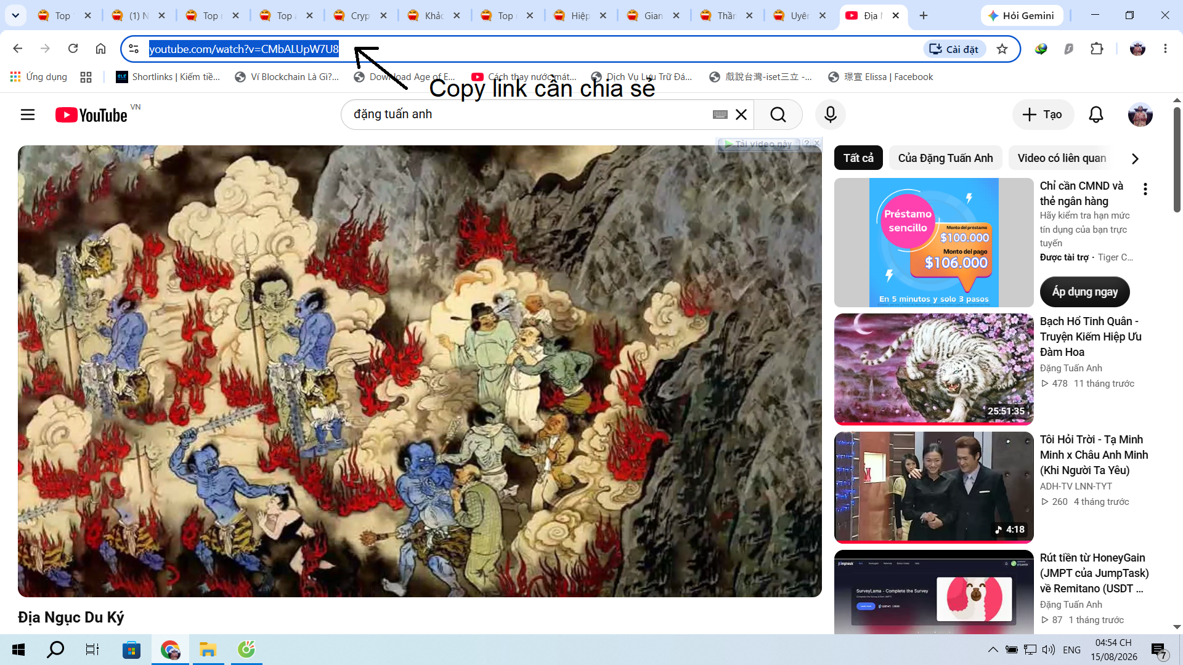Image resolution: width=1183 pixels, height=665 pixels.
Task: Select the "Video có liên quan" chip
Action: tap(1062, 158)
